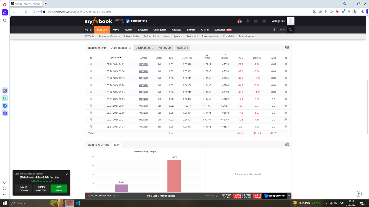This screenshot has width=369, height=207.
Task: Open comment icon for 03.20.2024 16:55 trade
Action: click(286, 78)
